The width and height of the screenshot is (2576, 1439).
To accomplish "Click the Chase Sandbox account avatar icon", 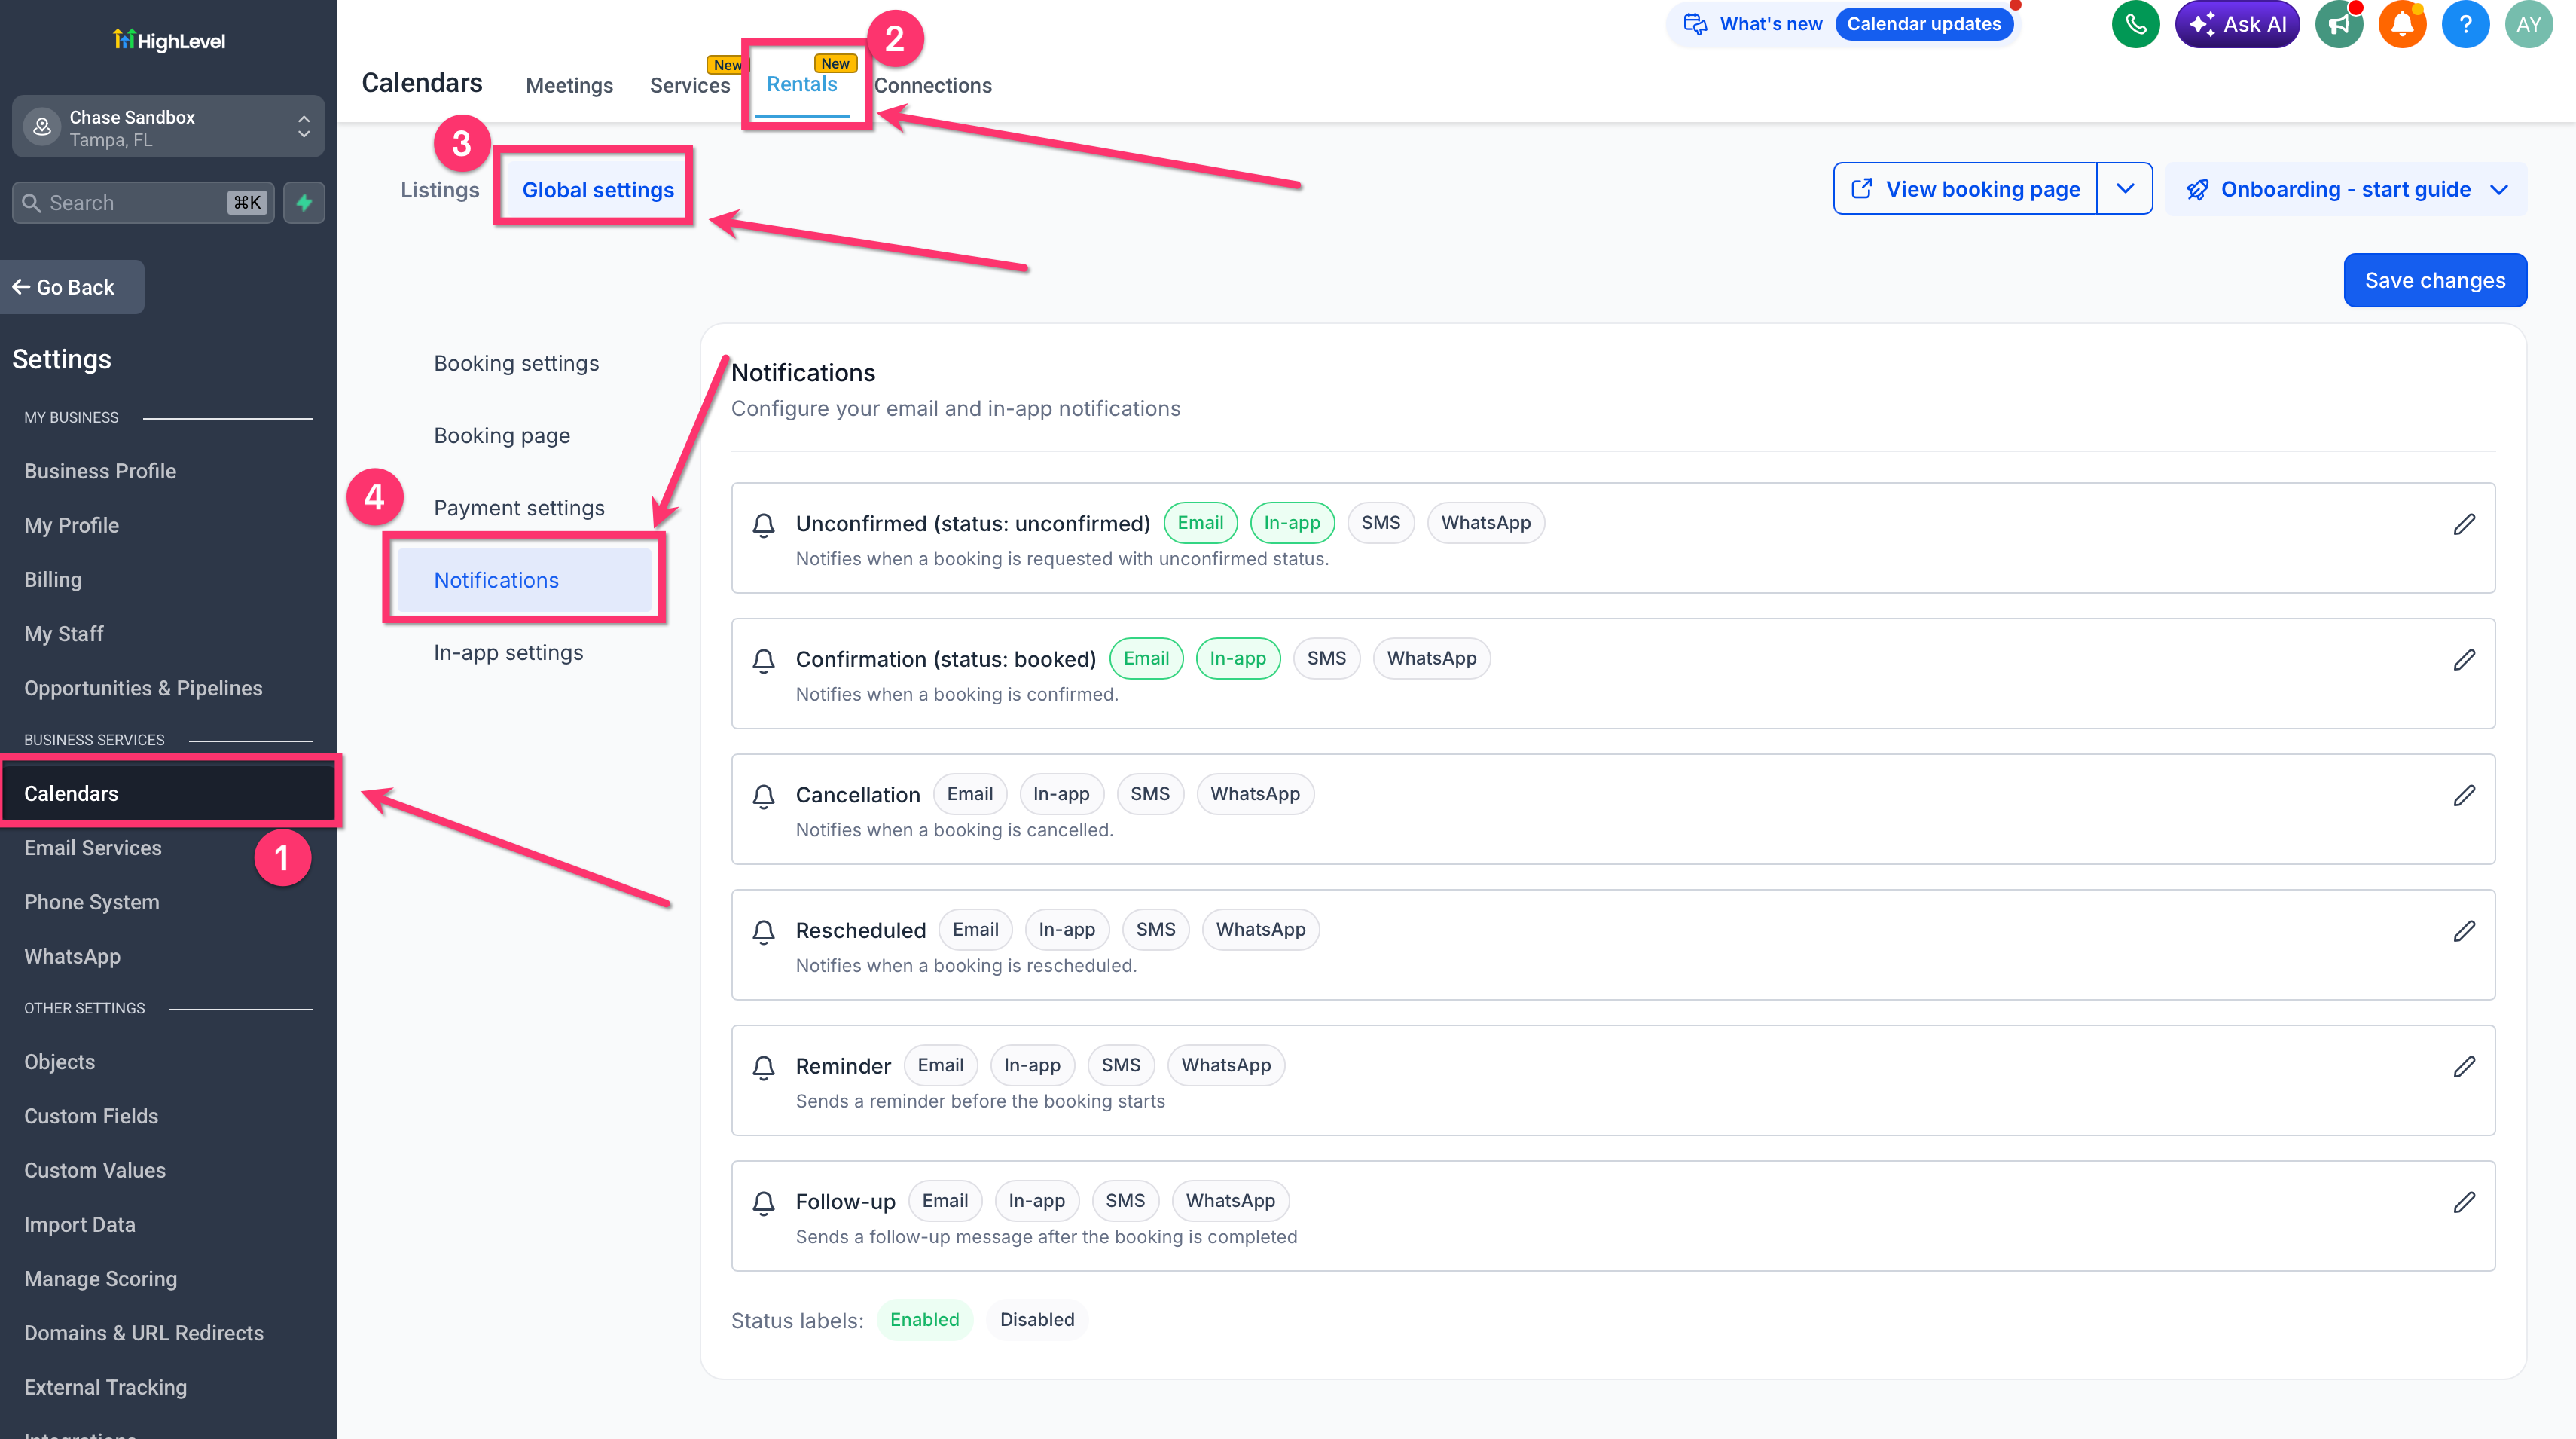I will [x=42, y=127].
